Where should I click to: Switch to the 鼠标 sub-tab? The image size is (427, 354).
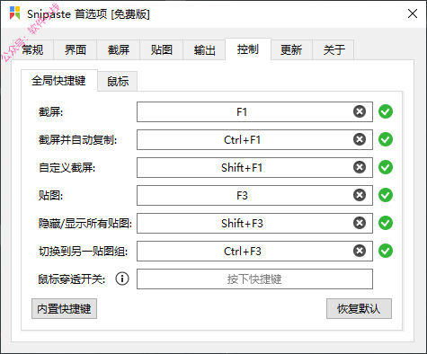[x=118, y=82]
